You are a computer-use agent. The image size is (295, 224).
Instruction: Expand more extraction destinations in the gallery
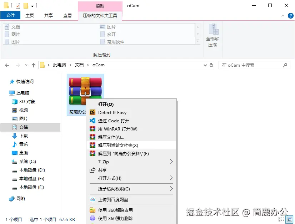(x=197, y=41)
